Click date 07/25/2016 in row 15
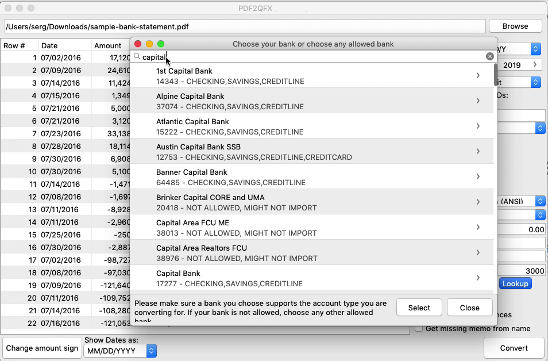This screenshot has height=361, width=548. pyautogui.click(x=61, y=235)
